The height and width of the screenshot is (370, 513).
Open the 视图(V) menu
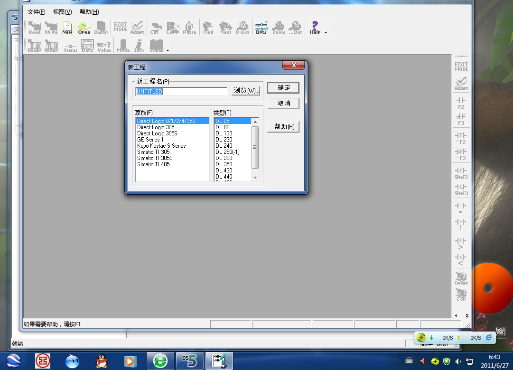pyautogui.click(x=62, y=12)
